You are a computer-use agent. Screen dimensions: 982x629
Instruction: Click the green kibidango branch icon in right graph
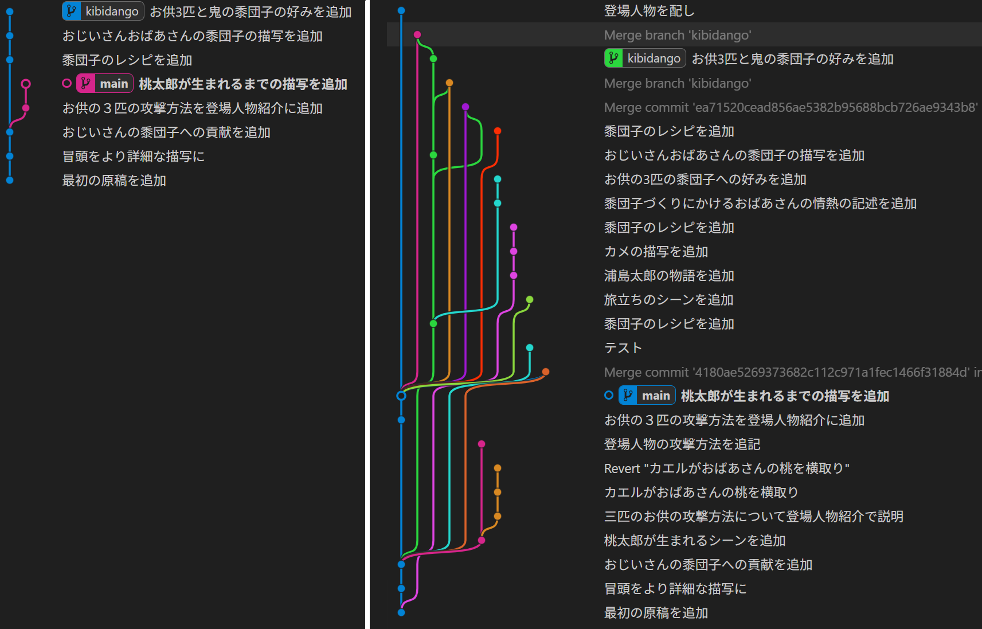tap(614, 58)
